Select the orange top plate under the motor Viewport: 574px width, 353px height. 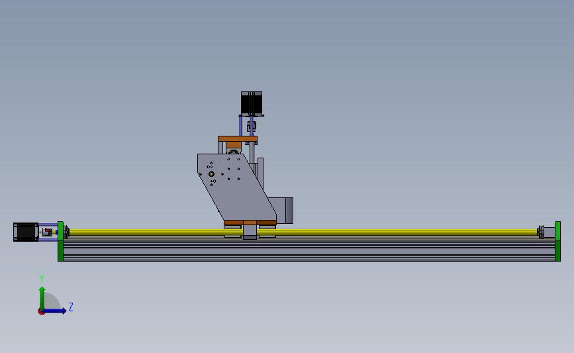[x=238, y=139]
